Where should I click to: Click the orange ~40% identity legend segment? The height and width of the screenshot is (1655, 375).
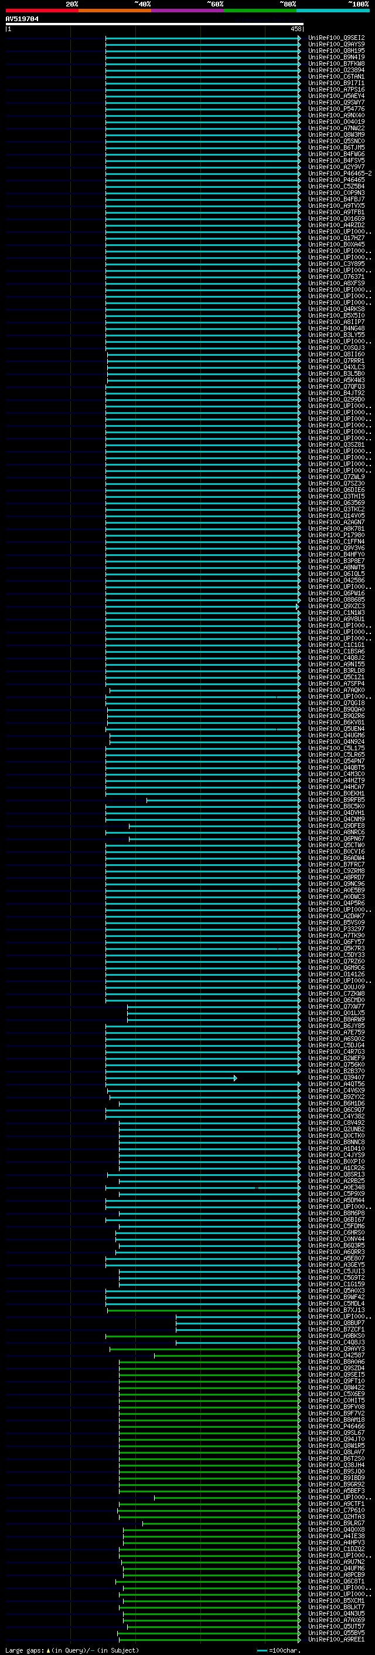coord(115,11)
